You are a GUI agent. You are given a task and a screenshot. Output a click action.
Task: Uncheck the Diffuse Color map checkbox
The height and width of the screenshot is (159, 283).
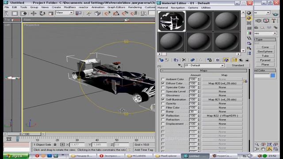click(163, 83)
